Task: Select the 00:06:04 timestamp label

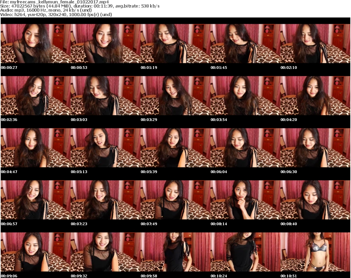Action: 219,172
